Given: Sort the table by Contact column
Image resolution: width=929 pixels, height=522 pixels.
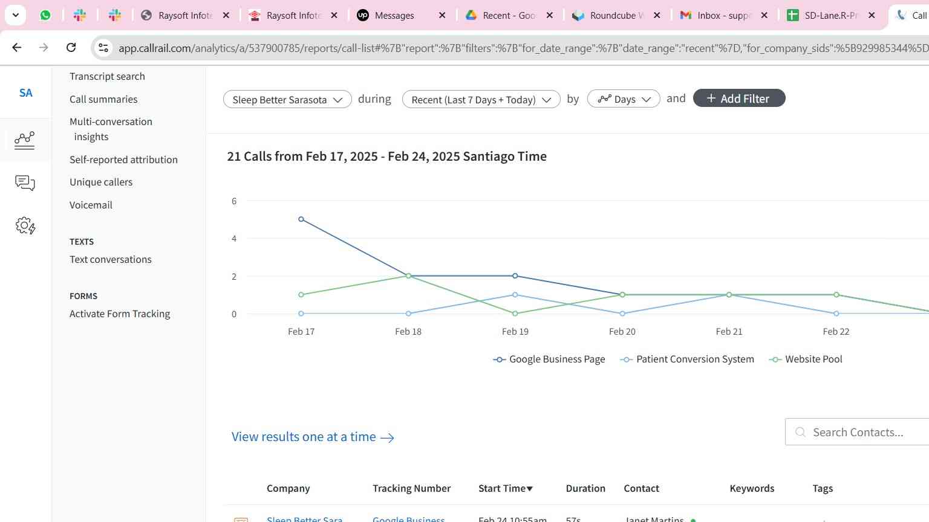Looking at the screenshot, I should (642, 488).
